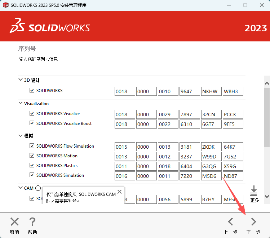Click Motion serial field W99D
270x238 pixels.
[211, 157]
